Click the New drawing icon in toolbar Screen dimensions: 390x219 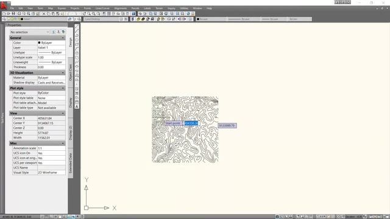(x=4, y=13)
